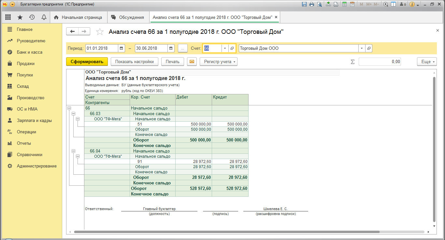
Task: Open the calendar icon in title bar
Action: click(x=352, y=4)
